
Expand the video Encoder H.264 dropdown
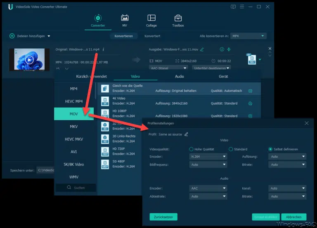(208, 157)
